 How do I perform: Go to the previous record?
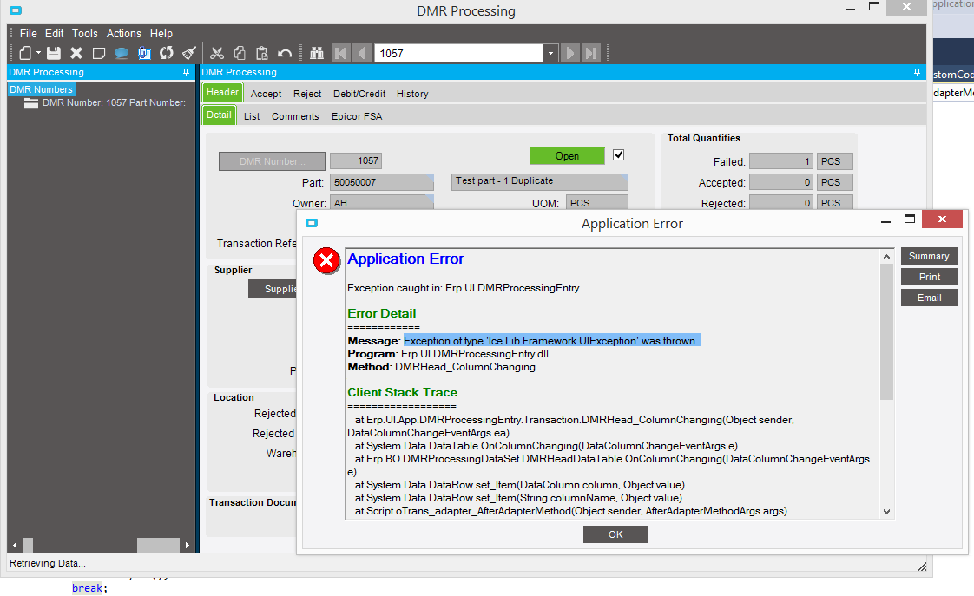click(x=361, y=54)
